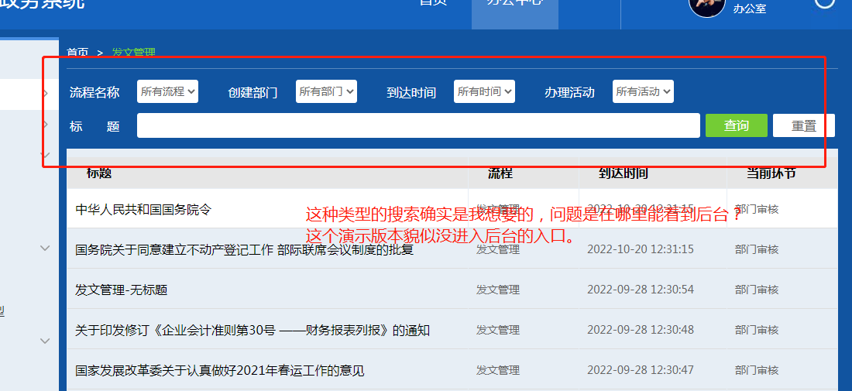Image resolution: width=852 pixels, height=391 pixels.
Task: Open 国家发展改革委关于认真做好2021年春运工作的意见
Action: (x=219, y=371)
